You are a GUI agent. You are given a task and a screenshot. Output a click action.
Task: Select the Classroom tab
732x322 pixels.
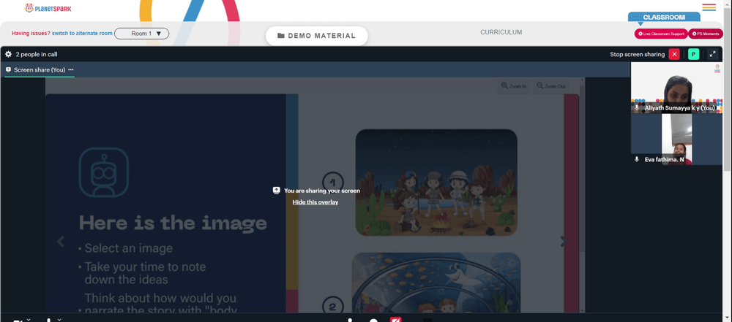pos(664,18)
